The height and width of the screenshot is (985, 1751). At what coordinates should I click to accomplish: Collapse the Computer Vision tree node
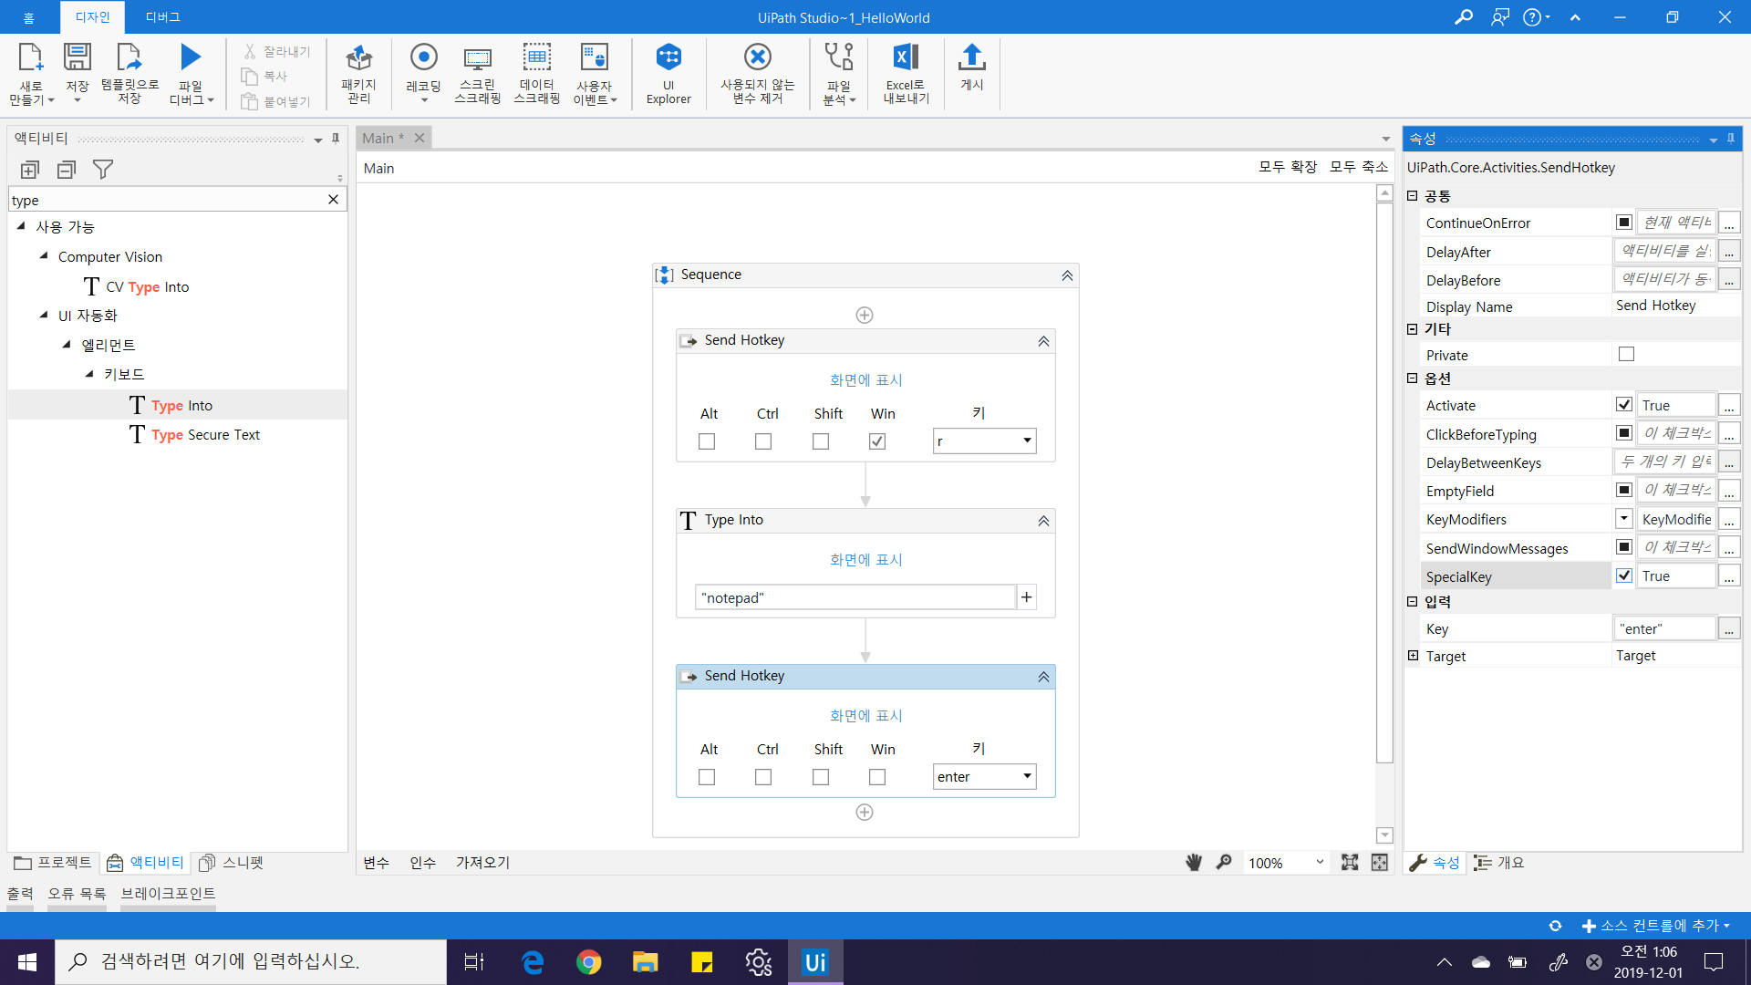click(44, 256)
